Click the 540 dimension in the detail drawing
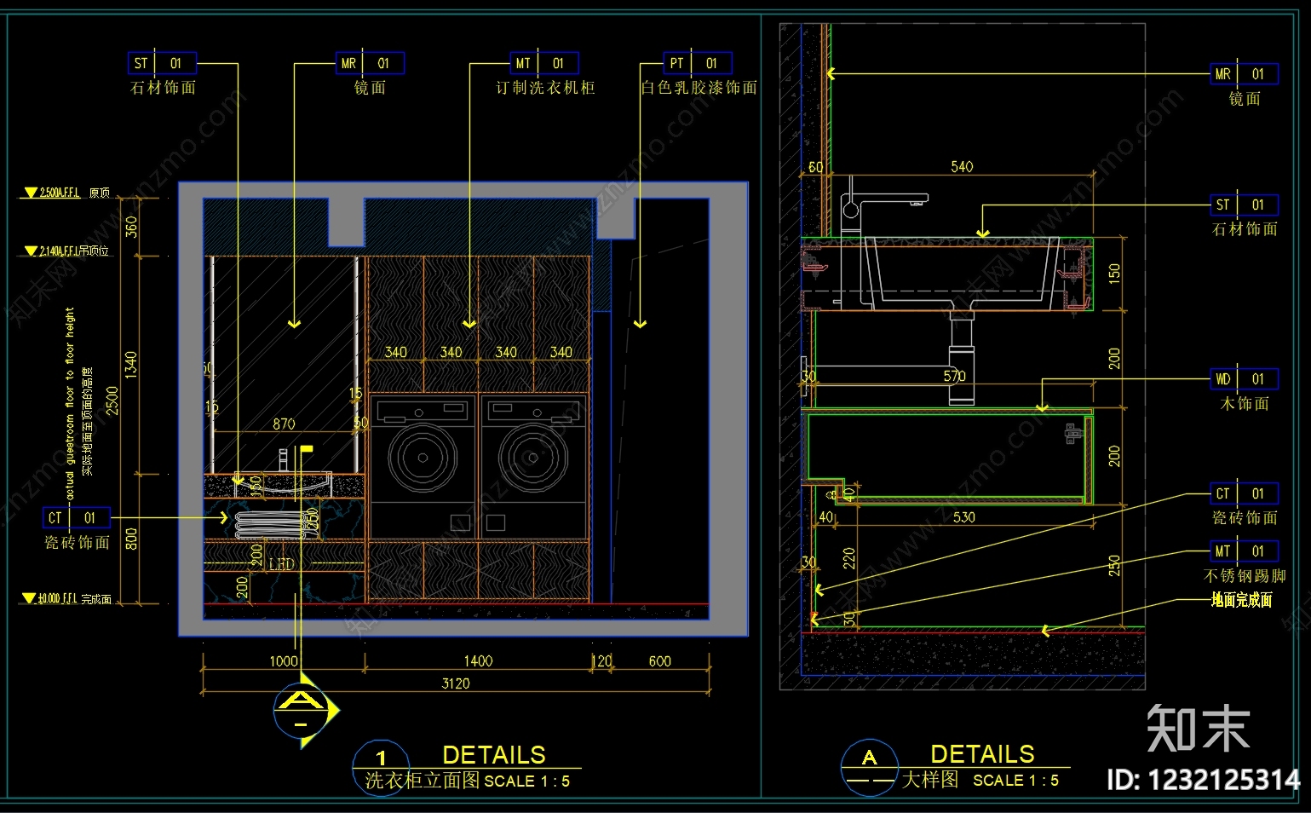 pyautogui.click(x=962, y=167)
